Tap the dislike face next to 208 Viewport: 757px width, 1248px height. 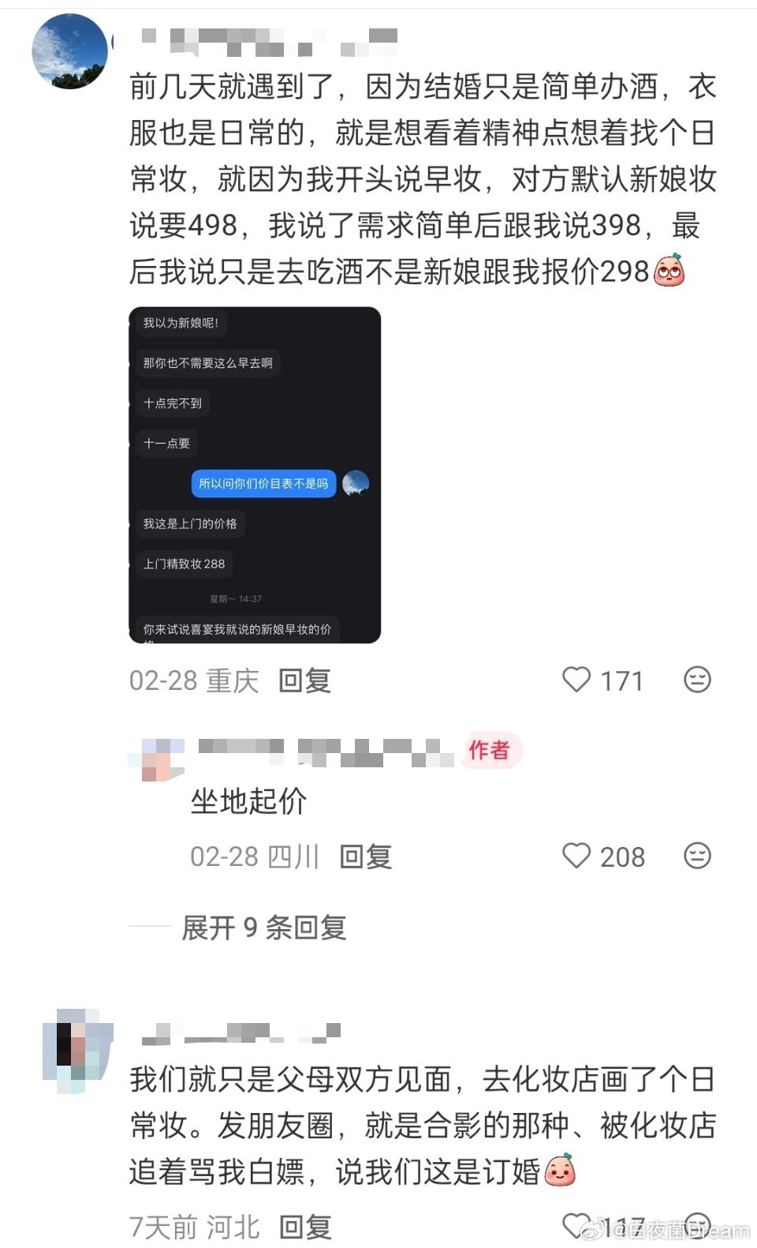click(x=697, y=856)
